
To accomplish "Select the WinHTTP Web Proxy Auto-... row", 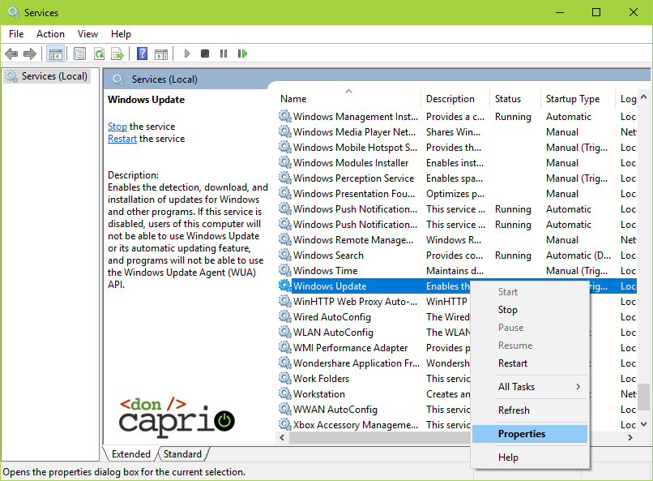I will pyautogui.click(x=374, y=301).
